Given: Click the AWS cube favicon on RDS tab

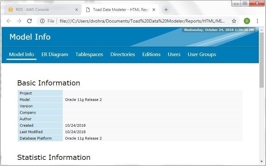Looking at the screenshot, I should (11, 10).
